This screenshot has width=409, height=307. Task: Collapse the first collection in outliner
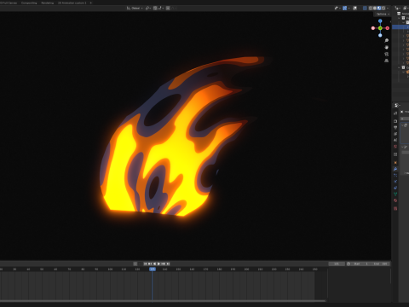point(399,18)
